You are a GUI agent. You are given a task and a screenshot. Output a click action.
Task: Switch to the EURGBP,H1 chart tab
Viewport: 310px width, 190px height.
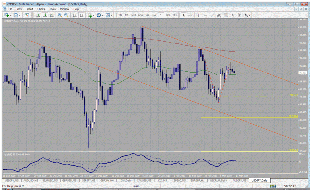[x=197, y=180]
